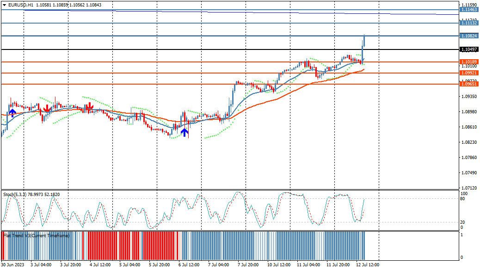
Task: Select the EURUSD,H1 chart title text
Action: tap(21, 5)
